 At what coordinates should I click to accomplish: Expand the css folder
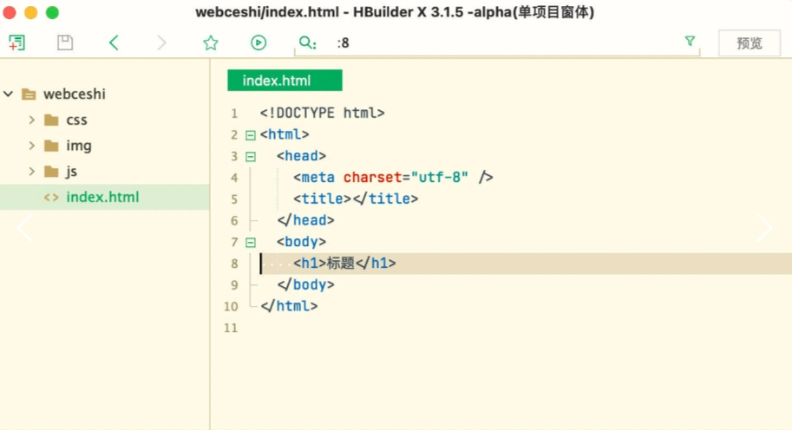click(x=32, y=120)
